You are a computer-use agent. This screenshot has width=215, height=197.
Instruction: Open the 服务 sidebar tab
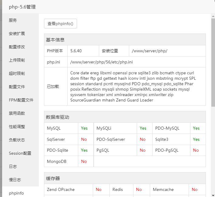tap(13, 20)
